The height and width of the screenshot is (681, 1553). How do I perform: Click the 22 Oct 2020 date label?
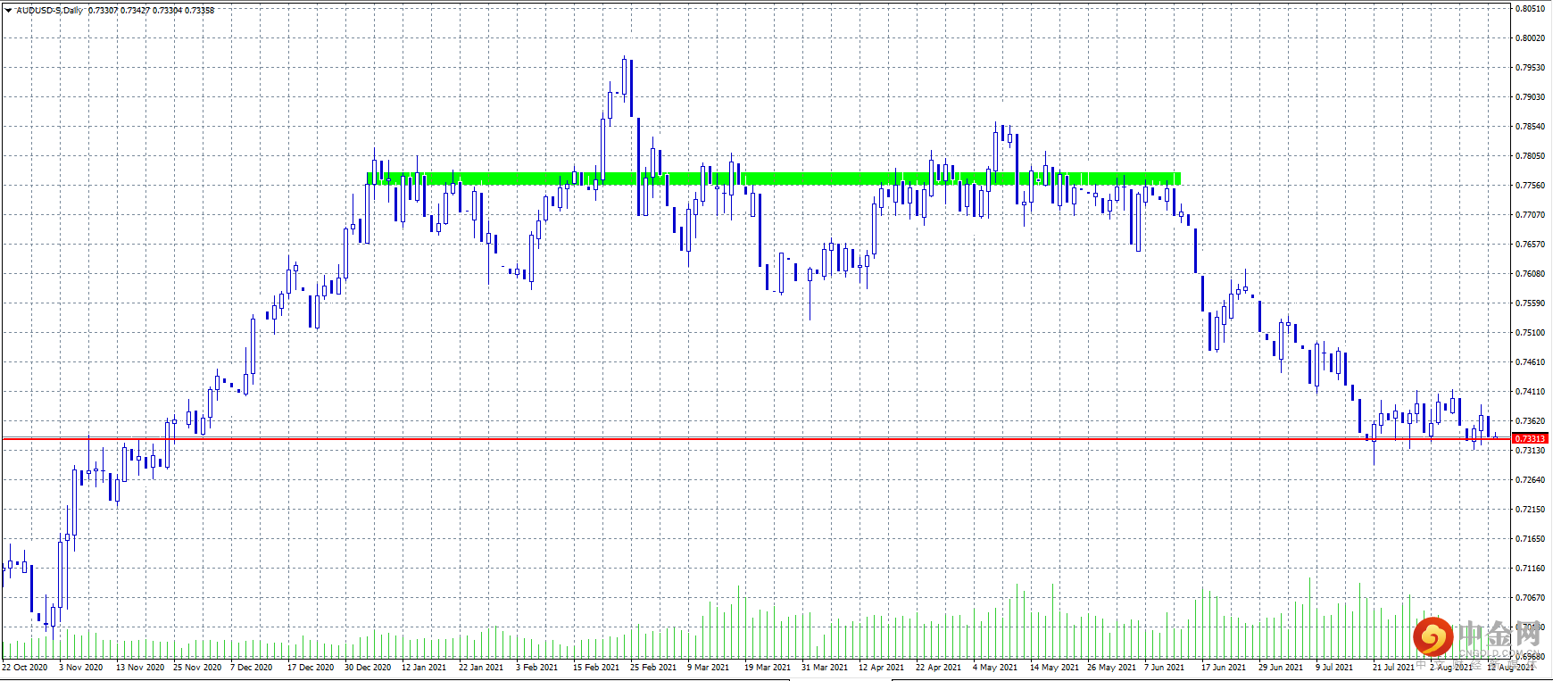coord(25,668)
